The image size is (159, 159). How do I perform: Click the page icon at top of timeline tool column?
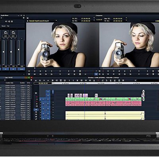coord(36,93)
